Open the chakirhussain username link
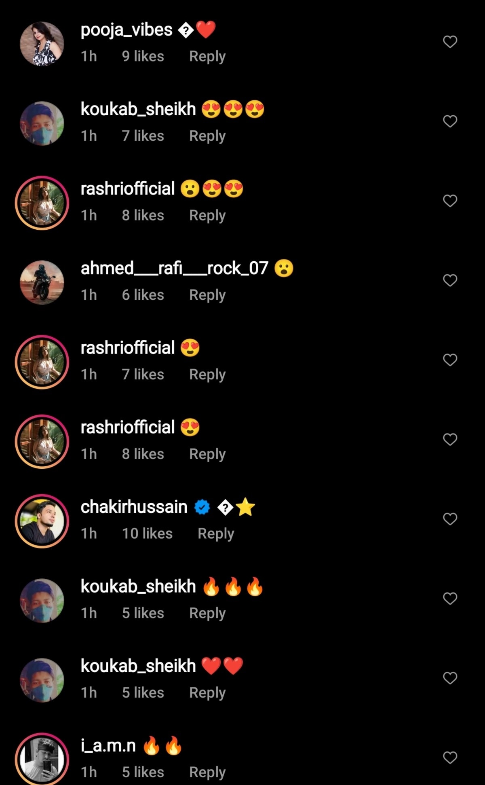Image resolution: width=485 pixels, height=785 pixels. coord(134,507)
